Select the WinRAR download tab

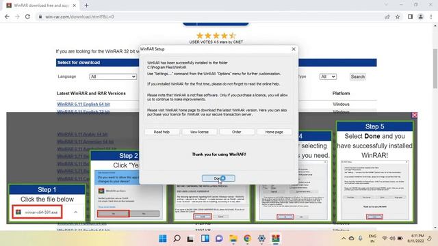(x=41, y=5)
